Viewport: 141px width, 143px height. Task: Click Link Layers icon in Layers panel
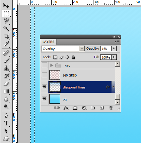pos(57,108)
